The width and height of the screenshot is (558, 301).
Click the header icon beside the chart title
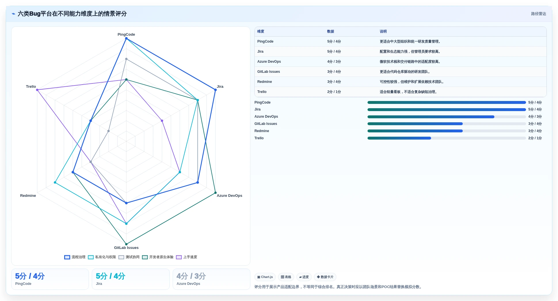(14, 14)
